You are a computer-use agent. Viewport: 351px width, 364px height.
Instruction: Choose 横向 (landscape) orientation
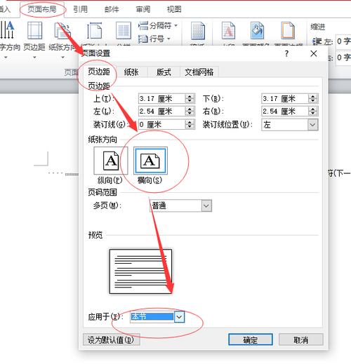coord(150,165)
